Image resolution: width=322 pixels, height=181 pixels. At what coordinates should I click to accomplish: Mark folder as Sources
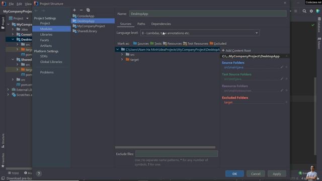click(141, 44)
